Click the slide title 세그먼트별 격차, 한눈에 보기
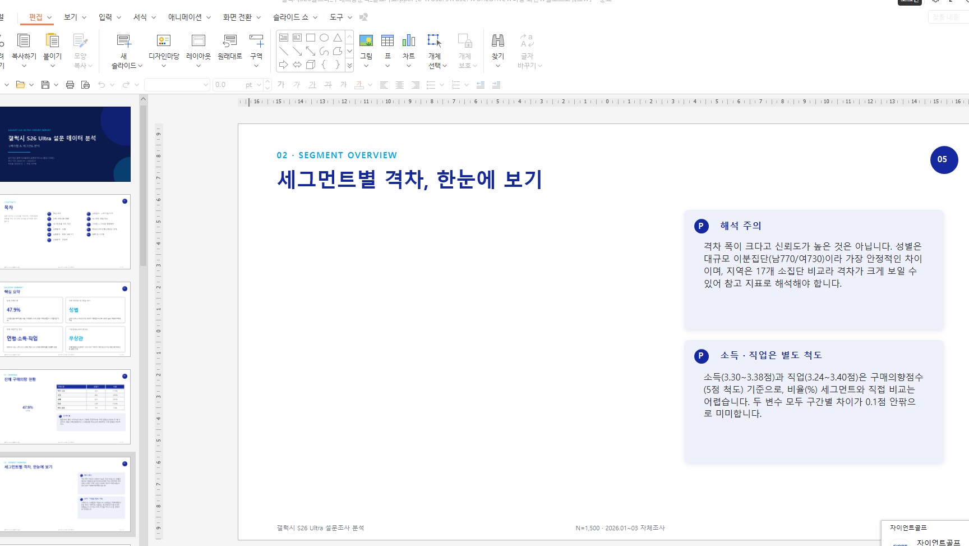The width and height of the screenshot is (969, 546). pyautogui.click(x=410, y=179)
